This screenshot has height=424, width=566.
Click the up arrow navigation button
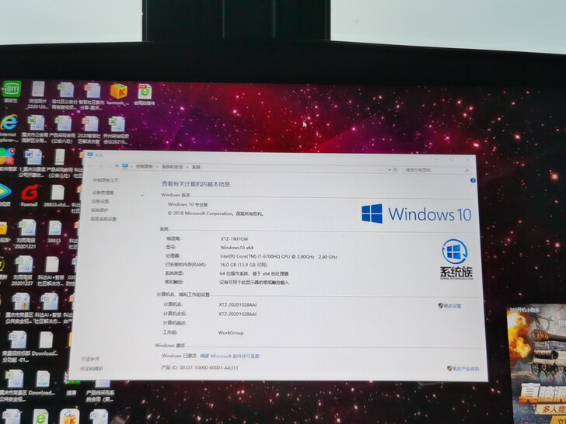point(115,167)
